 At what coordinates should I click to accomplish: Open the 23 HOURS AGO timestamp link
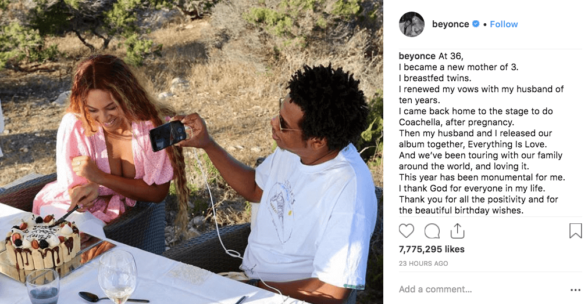click(x=423, y=263)
